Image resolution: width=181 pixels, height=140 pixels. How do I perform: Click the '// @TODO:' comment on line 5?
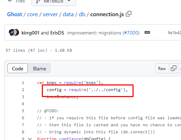tap(48, 111)
